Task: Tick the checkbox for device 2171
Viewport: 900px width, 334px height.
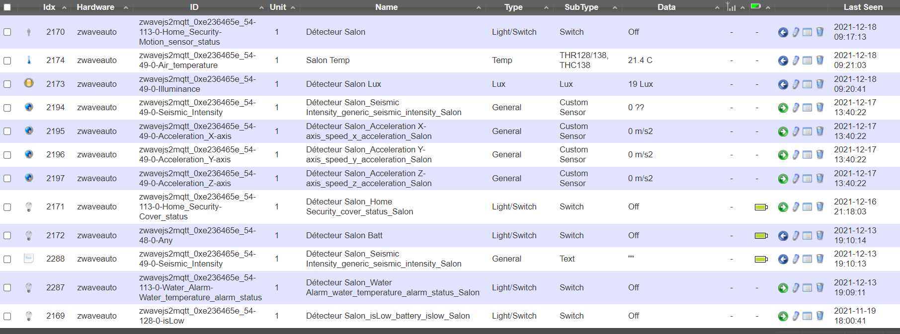Action: (7, 207)
